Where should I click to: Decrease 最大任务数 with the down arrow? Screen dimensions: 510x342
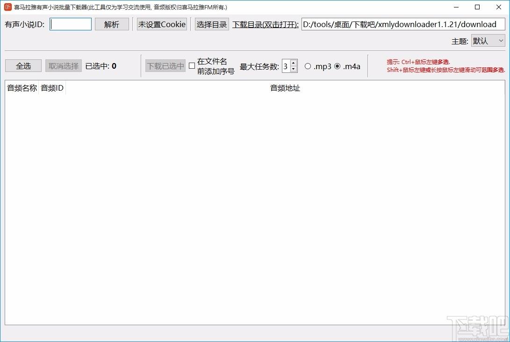point(294,69)
